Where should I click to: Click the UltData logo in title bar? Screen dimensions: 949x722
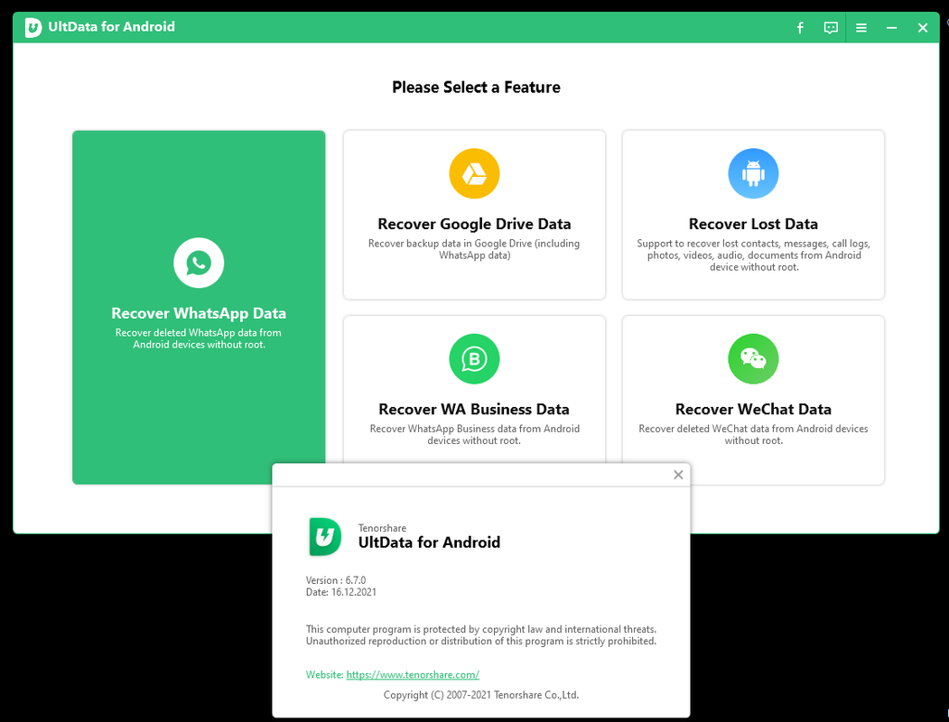point(33,27)
